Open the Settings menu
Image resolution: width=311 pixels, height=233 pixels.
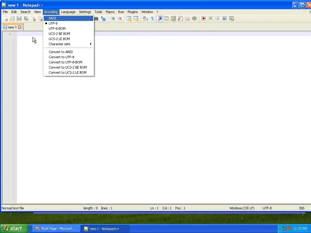tap(85, 12)
